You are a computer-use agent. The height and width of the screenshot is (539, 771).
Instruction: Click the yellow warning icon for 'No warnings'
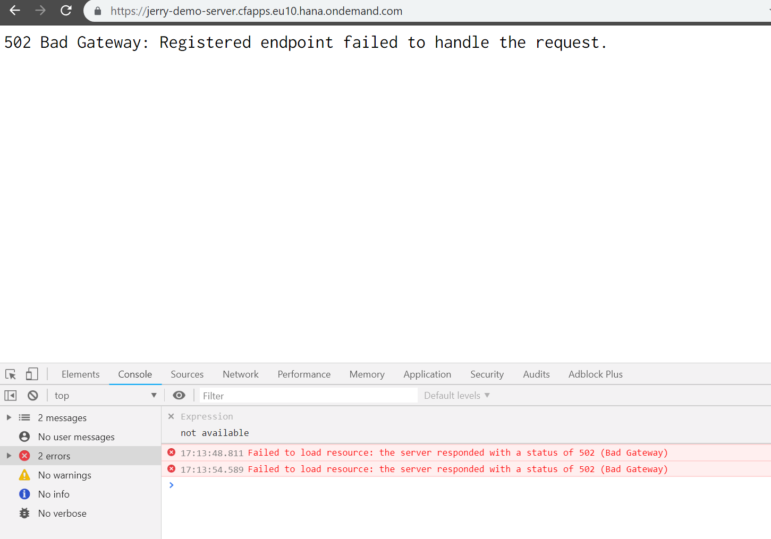(24, 475)
